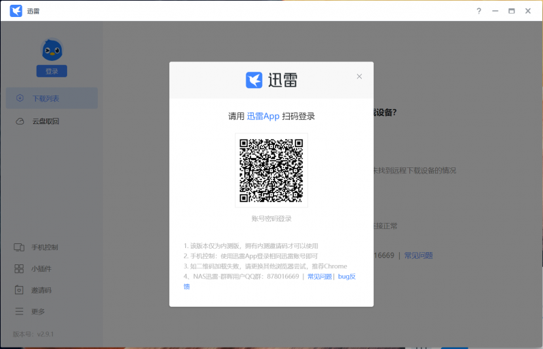The width and height of the screenshot is (543, 349).
Task: Click the Xunlei logo in title bar
Action: (x=16, y=11)
